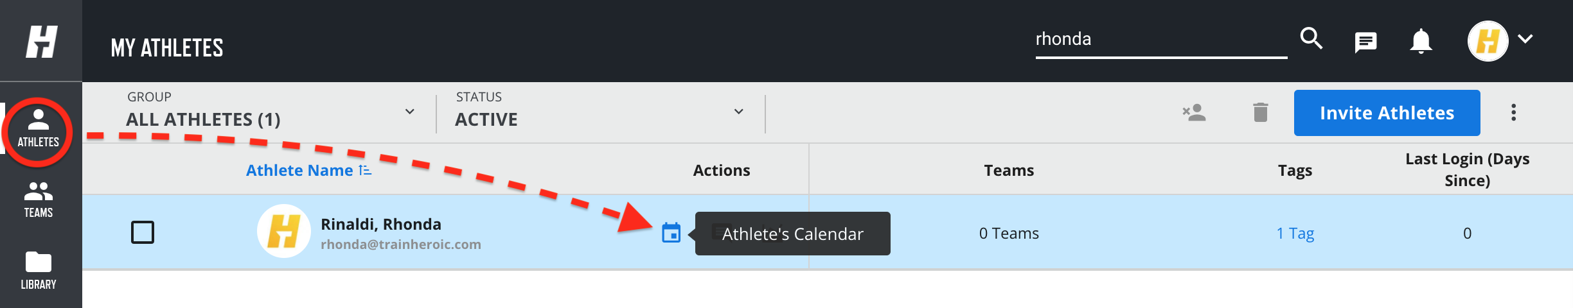Go to Teams in the sidebar
This screenshot has height=308, width=1573.
39,200
